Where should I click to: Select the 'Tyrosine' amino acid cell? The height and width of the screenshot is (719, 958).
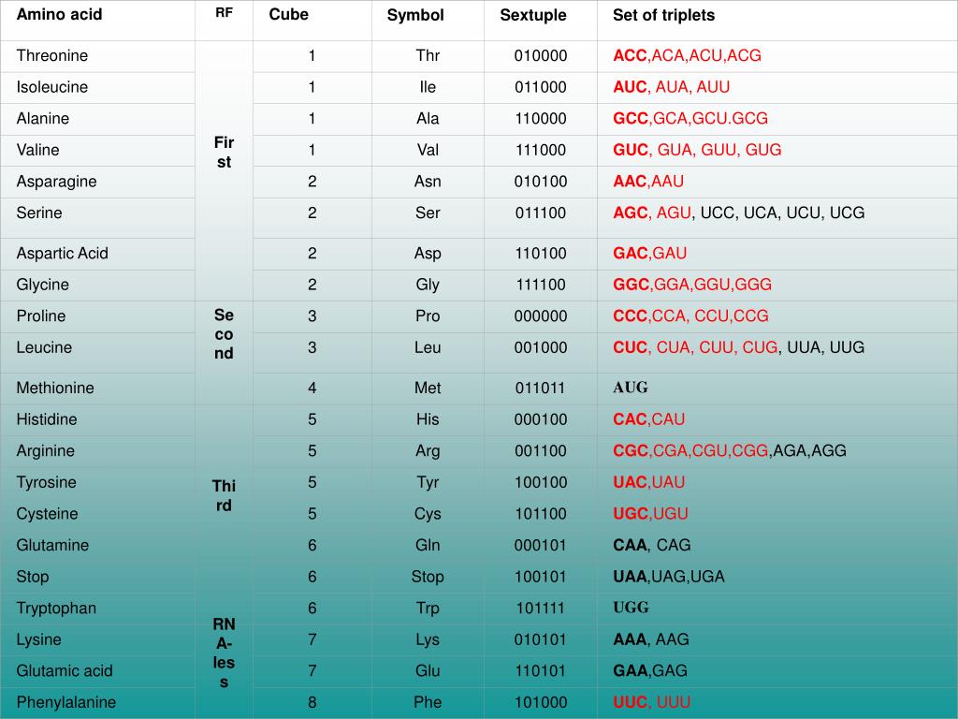coord(47,482)
